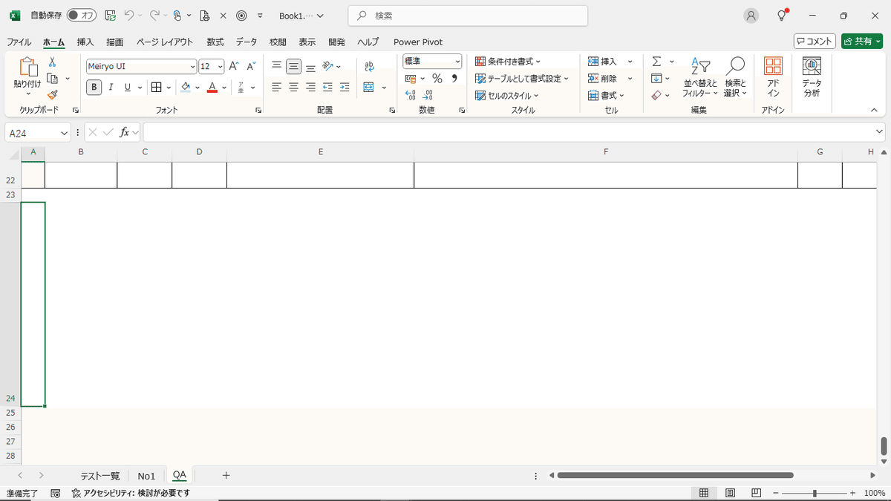Open the number format (標準) dropdown
Screen dimensions: 891x501
pyautogui.click(x=457, y=62)
